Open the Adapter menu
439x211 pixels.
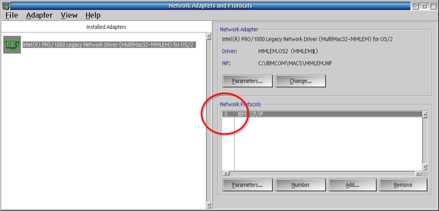(39, 15)
